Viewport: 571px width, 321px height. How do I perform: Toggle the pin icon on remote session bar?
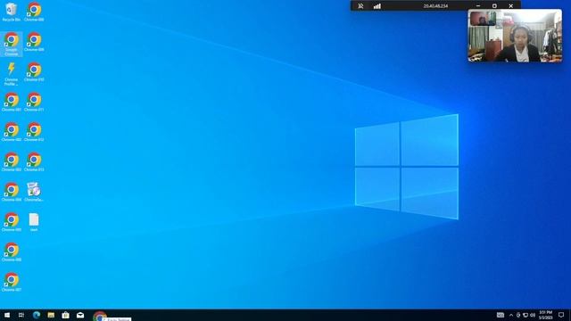[360, 6]
